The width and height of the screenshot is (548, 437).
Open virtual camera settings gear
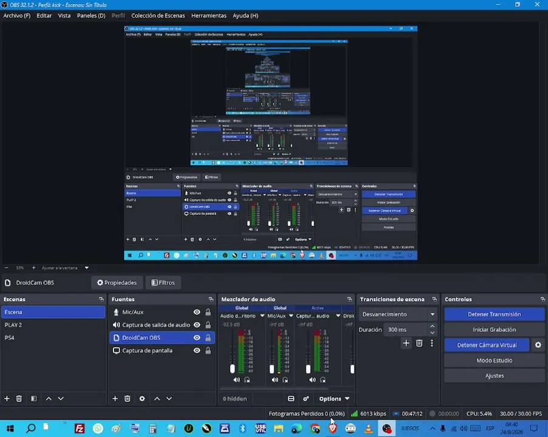tap(538, 345)
